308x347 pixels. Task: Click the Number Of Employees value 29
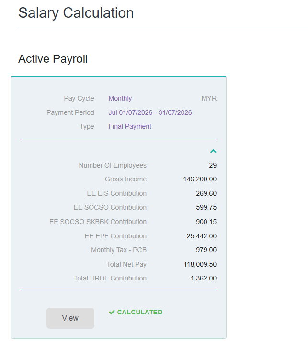pos(213,165)
